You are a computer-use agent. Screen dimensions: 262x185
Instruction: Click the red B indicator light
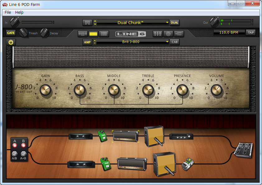coord(23,145)
